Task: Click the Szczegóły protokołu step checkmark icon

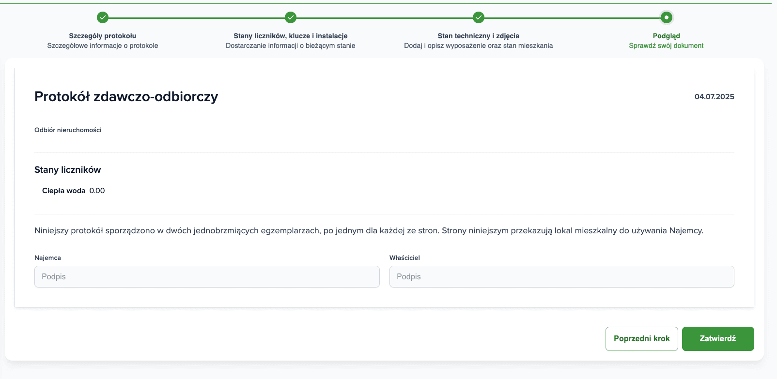Action: pyautogui.click(x=103, y=17)
